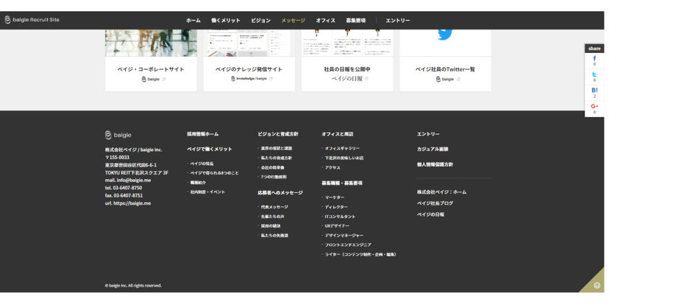
Task: Open ベイジで得られる8つのこと link
Action: tap(215, 172)
